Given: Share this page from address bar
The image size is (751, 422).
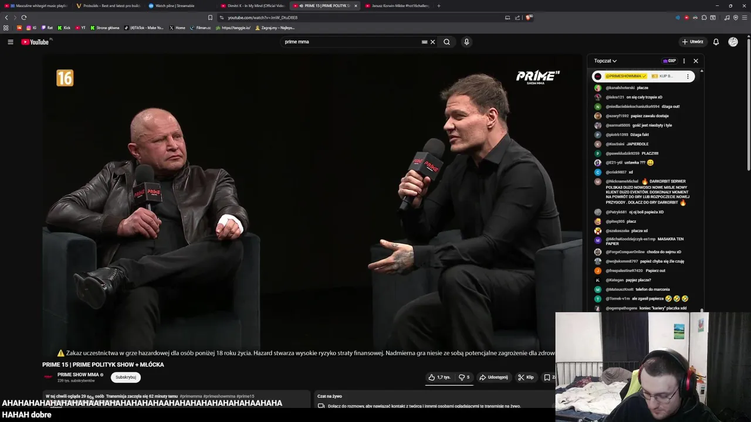Looking at the screenshot, I should click(x=517, y=18).
